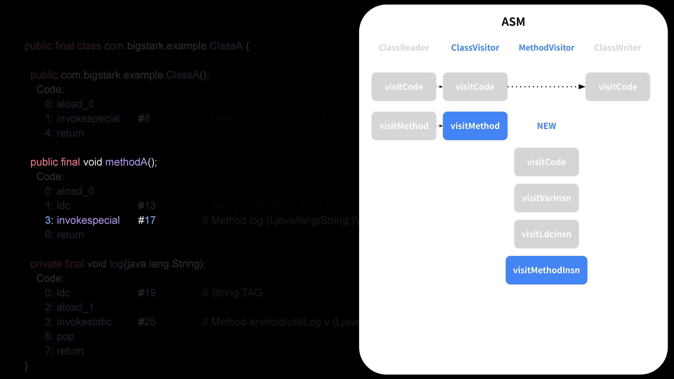Click the visitLdcInsn box
674x379 pixels.
pyautogui.click(x=546, y=234)
